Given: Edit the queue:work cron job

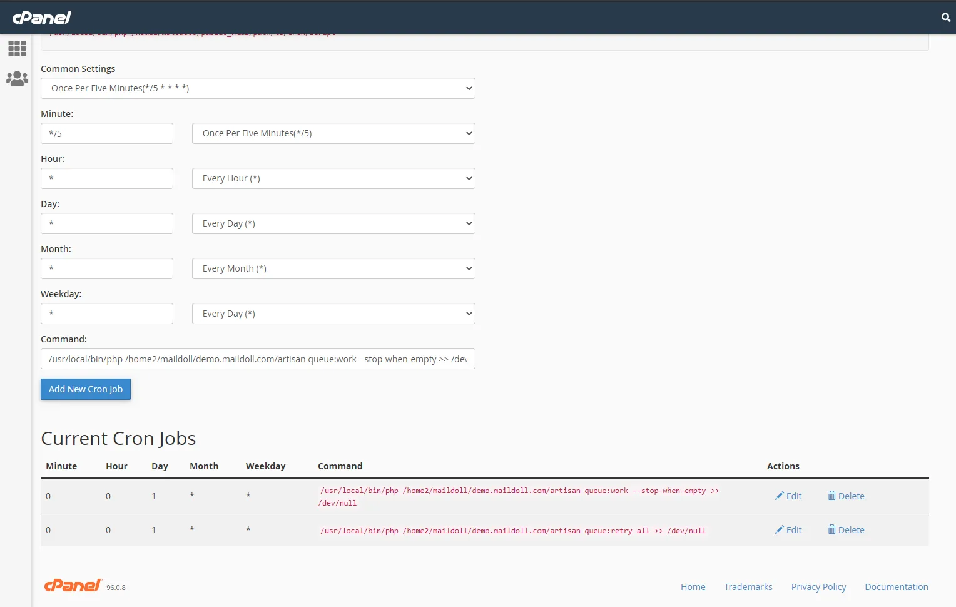Looking at the screenshot, I should click(x=788, y=496).
